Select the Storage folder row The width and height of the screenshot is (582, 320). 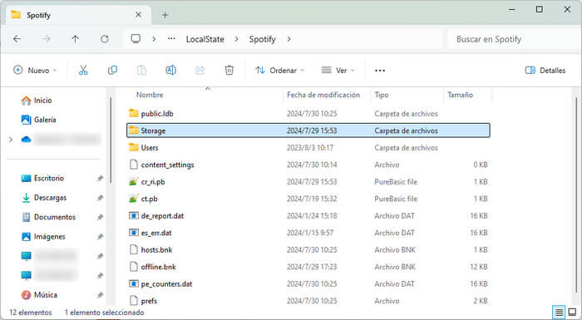[308, 130]
